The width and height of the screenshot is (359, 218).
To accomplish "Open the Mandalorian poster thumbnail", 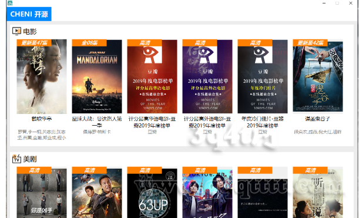I will coord(97,76).
